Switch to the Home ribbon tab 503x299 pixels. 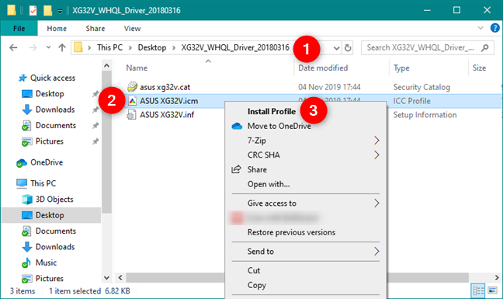57,29
